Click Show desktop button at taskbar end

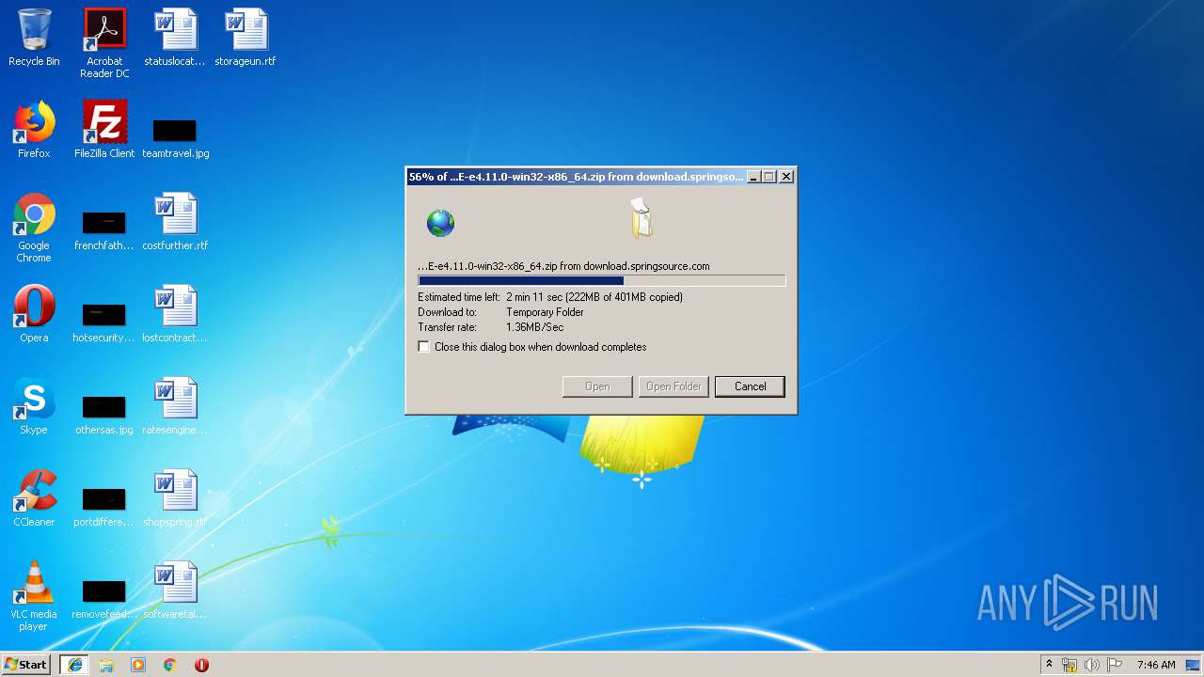(x=1195, y=665)
